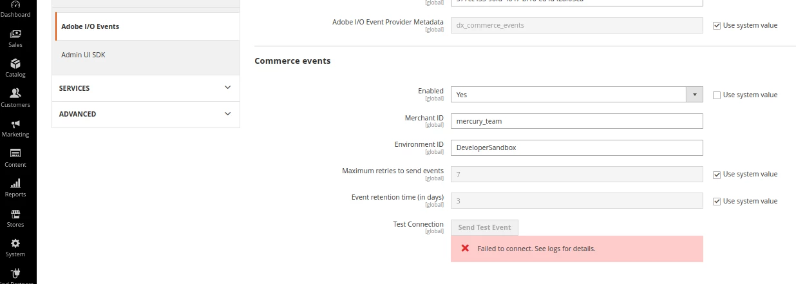Expand the Advanced section
Image resolution: width=796 pixels, height=284 pixels.
click(146, 114)
